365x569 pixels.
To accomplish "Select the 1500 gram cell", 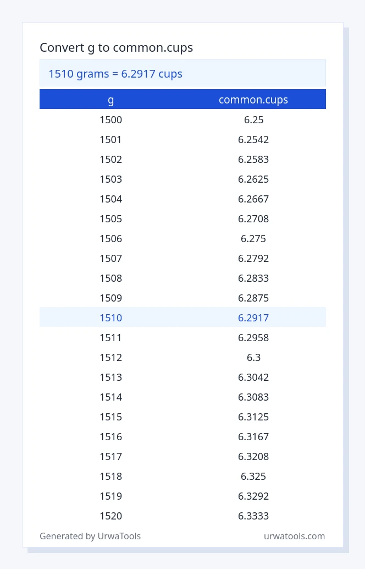I will [x=111, y=120].
